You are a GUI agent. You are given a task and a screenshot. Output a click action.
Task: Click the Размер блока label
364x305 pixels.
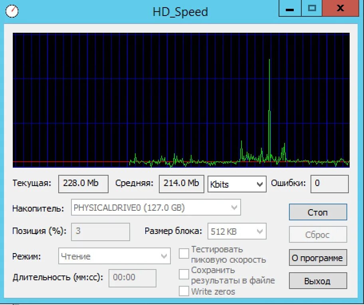click(x=173, y=231)
